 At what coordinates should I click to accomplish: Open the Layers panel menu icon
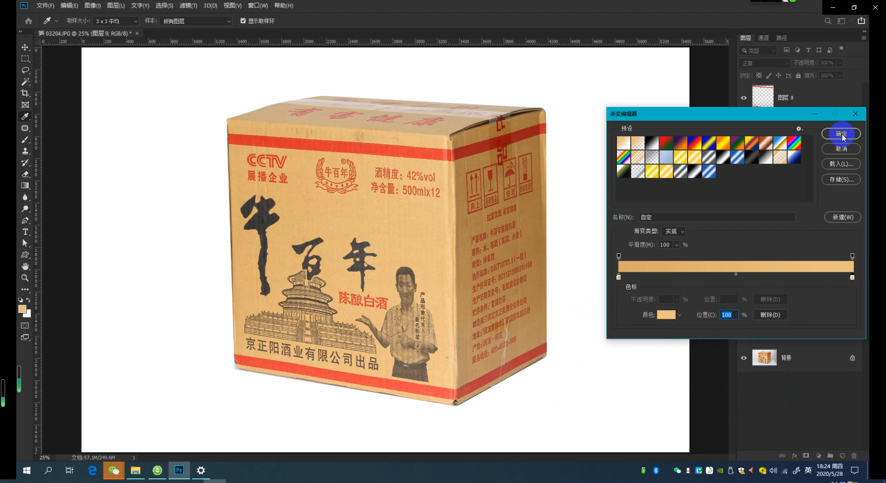click(x=864, y=38)
